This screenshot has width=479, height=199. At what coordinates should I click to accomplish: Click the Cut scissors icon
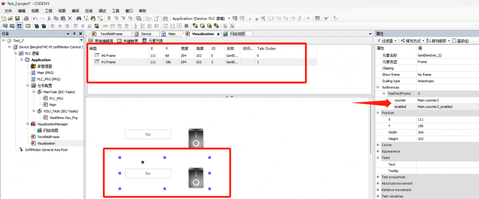click(50, 18)
